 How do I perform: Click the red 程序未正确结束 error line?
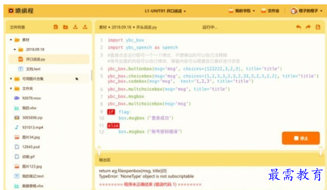(150, 185)
